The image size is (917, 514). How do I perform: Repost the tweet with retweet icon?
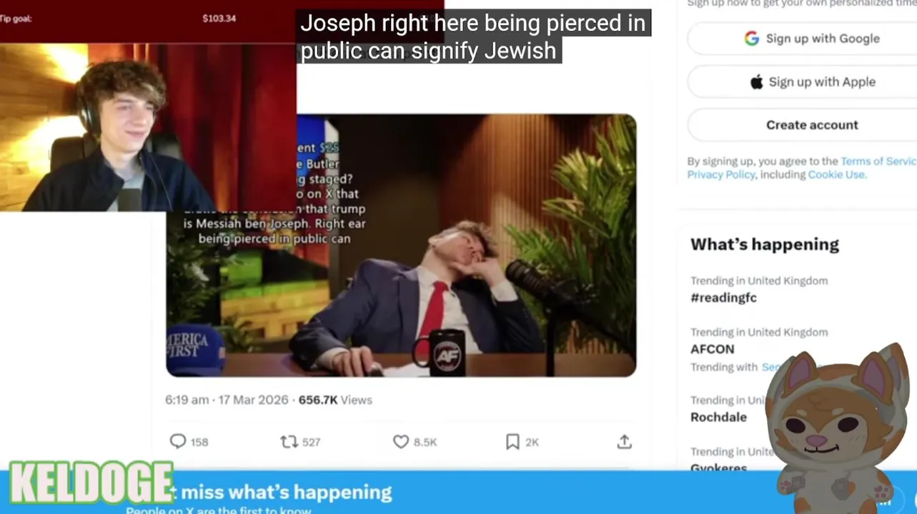289,442
